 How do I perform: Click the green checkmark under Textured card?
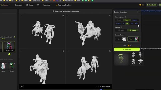click(9, 54)
